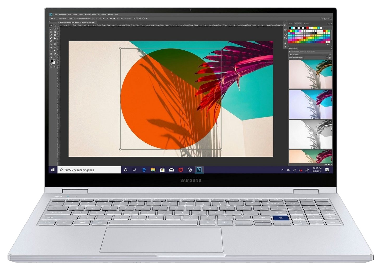Select the Crop tool
This screenshot has height=270, width=381.
coord(51,32)
